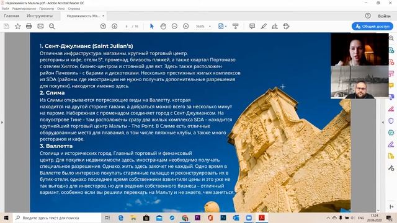397x223 pixels.
Task: Open the text search magnifier in the toolbar
Action: pos(52,26)
